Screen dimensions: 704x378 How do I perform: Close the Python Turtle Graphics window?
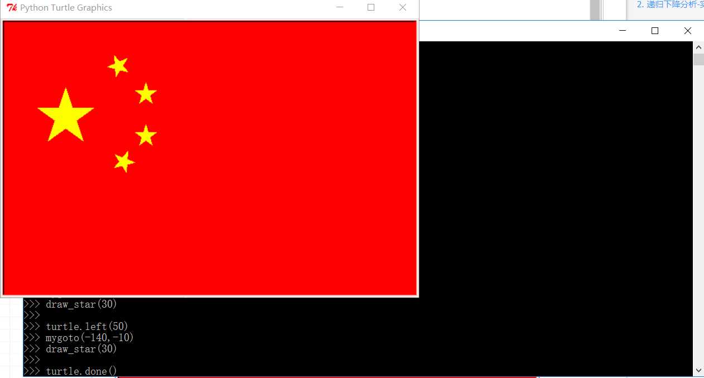(x=403, y=8)
